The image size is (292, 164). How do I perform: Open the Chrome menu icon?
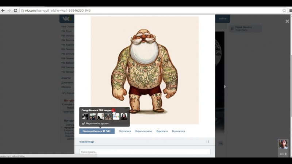click(x=290, y=11)
